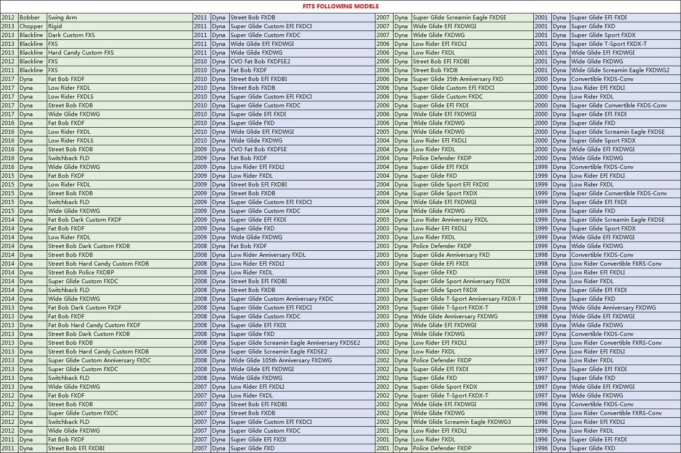Select 'Hard Candy Custom FXS' cell
This screenshot has height=453, width=681.
tap(81, 53)
